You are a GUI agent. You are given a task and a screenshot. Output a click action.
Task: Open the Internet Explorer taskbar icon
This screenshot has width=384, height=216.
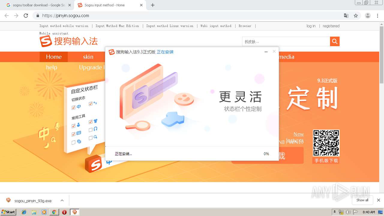[x=24, y=212]
